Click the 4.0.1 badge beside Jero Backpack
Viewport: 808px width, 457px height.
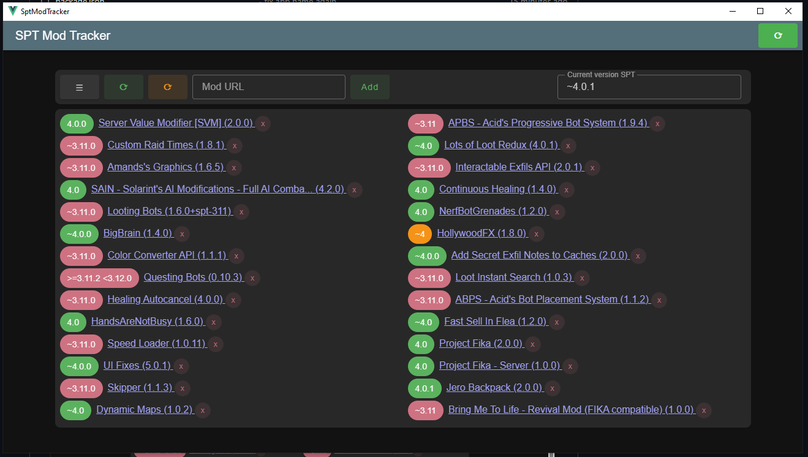pyautogui.click(x=423, y=388)
